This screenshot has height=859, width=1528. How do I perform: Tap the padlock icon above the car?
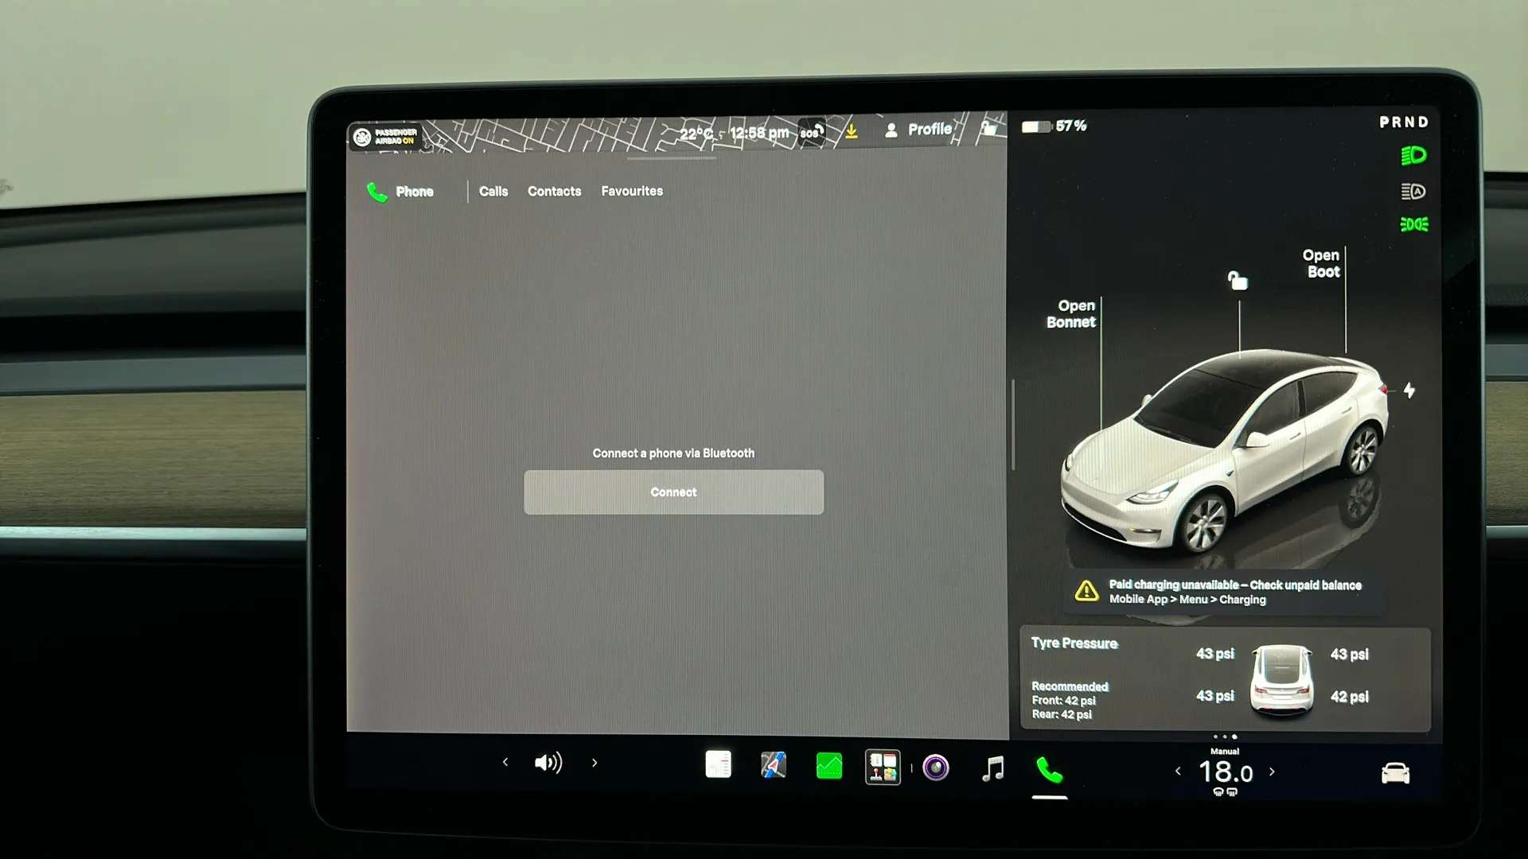point(1238,280)
